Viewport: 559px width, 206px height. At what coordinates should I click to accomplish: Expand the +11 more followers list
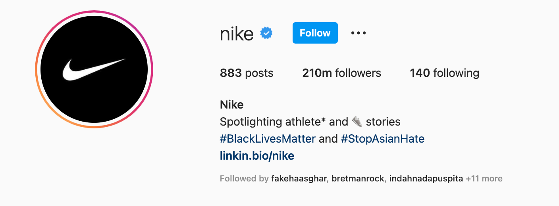click(484, 179)
